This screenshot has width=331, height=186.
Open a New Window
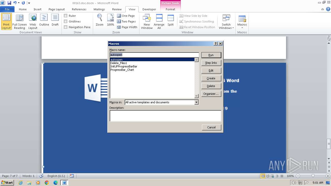tap(147, 22)
